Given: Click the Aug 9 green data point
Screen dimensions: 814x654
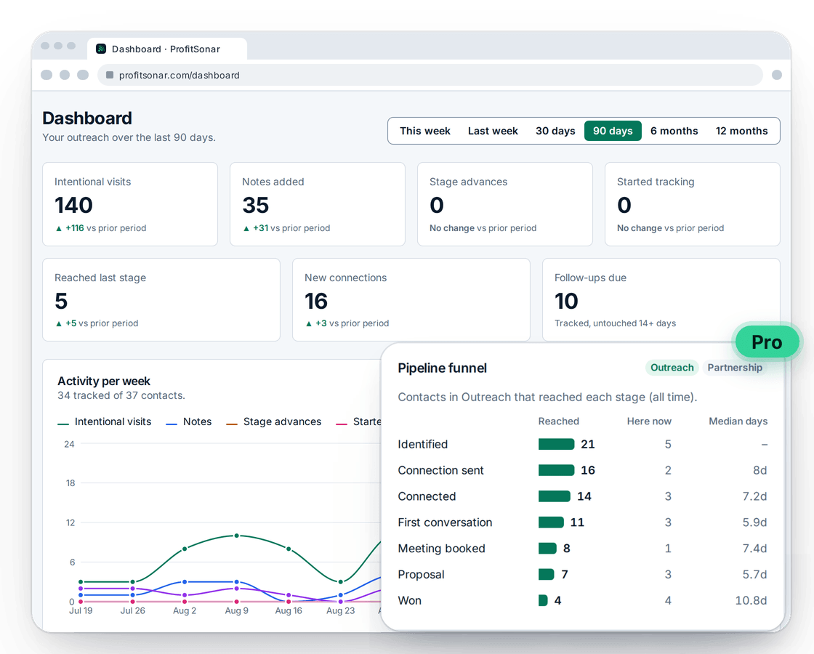Looking at the screenshot, I should 237,535.
